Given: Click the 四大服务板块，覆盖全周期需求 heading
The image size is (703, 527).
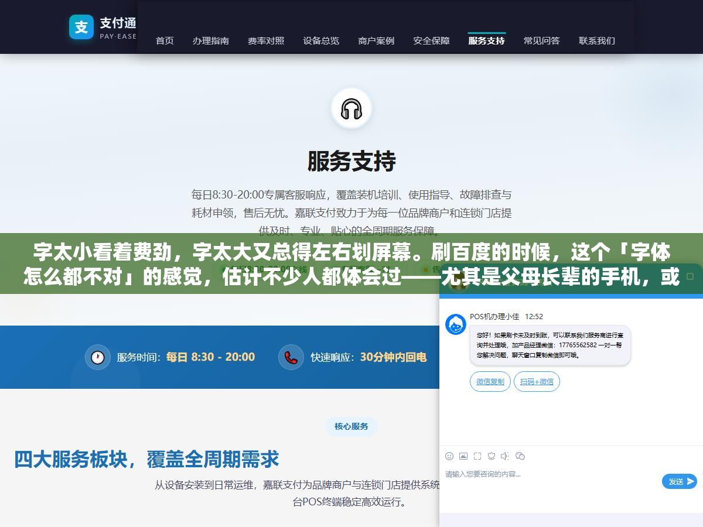Looking at the screenshot, I should pyautogui.click(x=146, y=460).
